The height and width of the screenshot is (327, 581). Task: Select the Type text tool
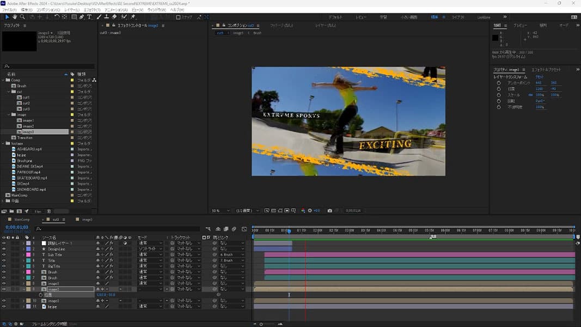(x=90, y=17)
